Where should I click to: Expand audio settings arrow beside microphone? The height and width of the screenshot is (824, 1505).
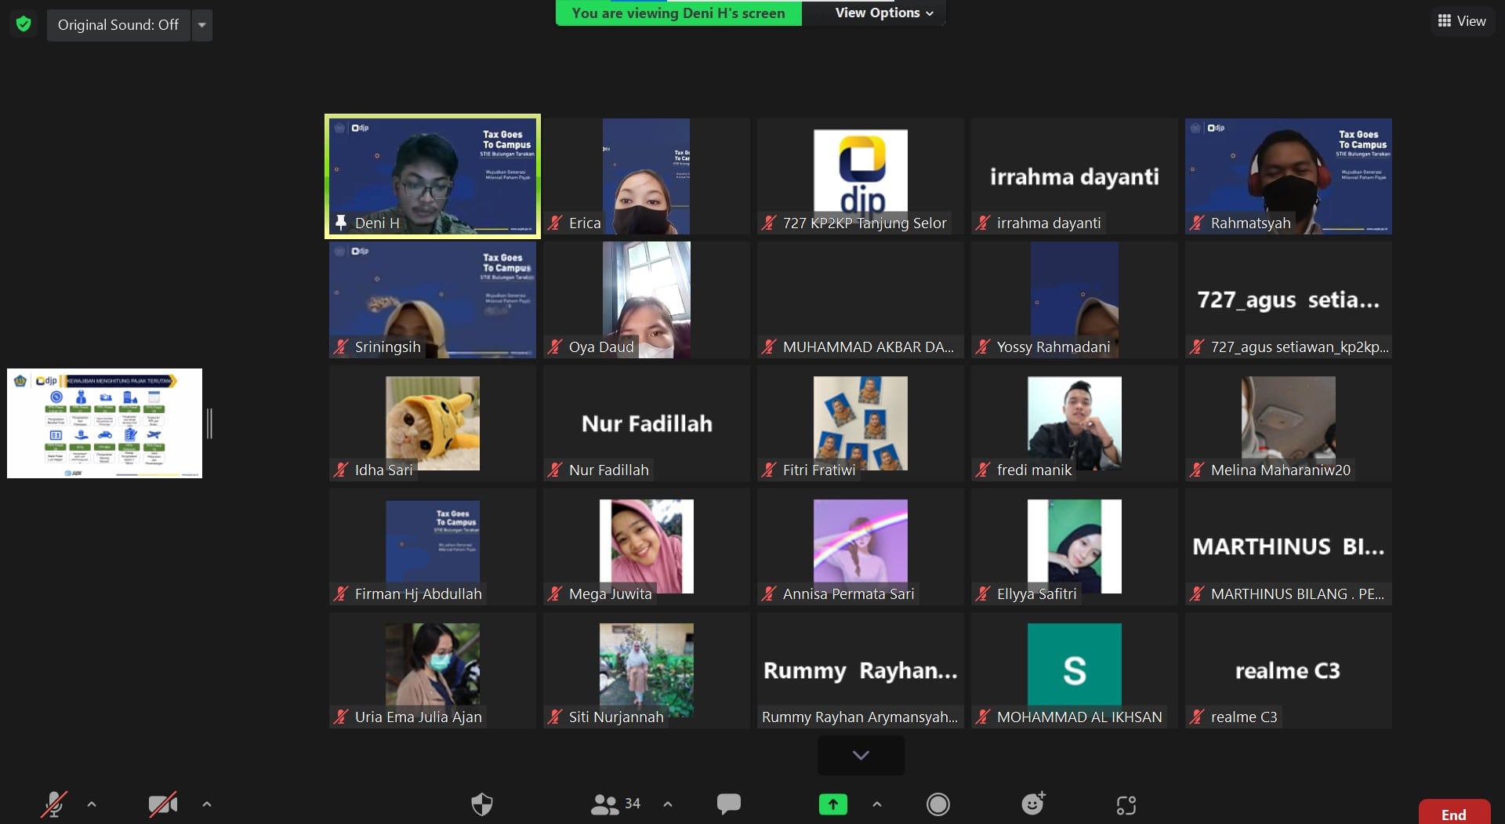[x=92, y=804]
